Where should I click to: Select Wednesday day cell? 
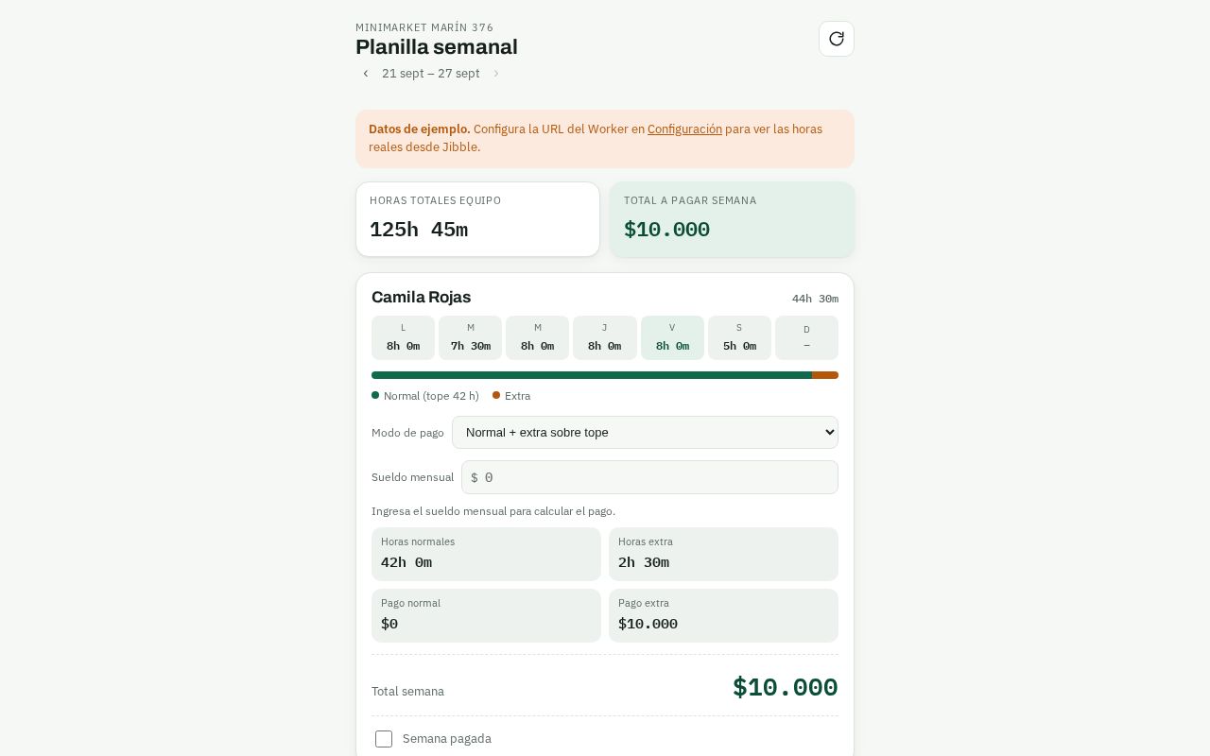click(538, 337)
